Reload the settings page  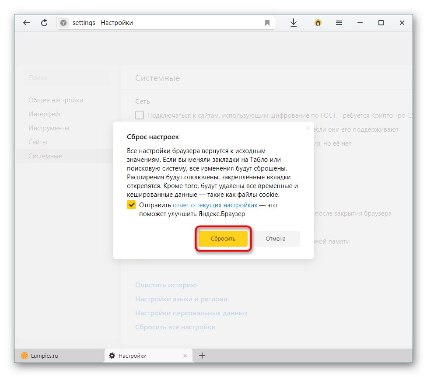pos(44,23)
